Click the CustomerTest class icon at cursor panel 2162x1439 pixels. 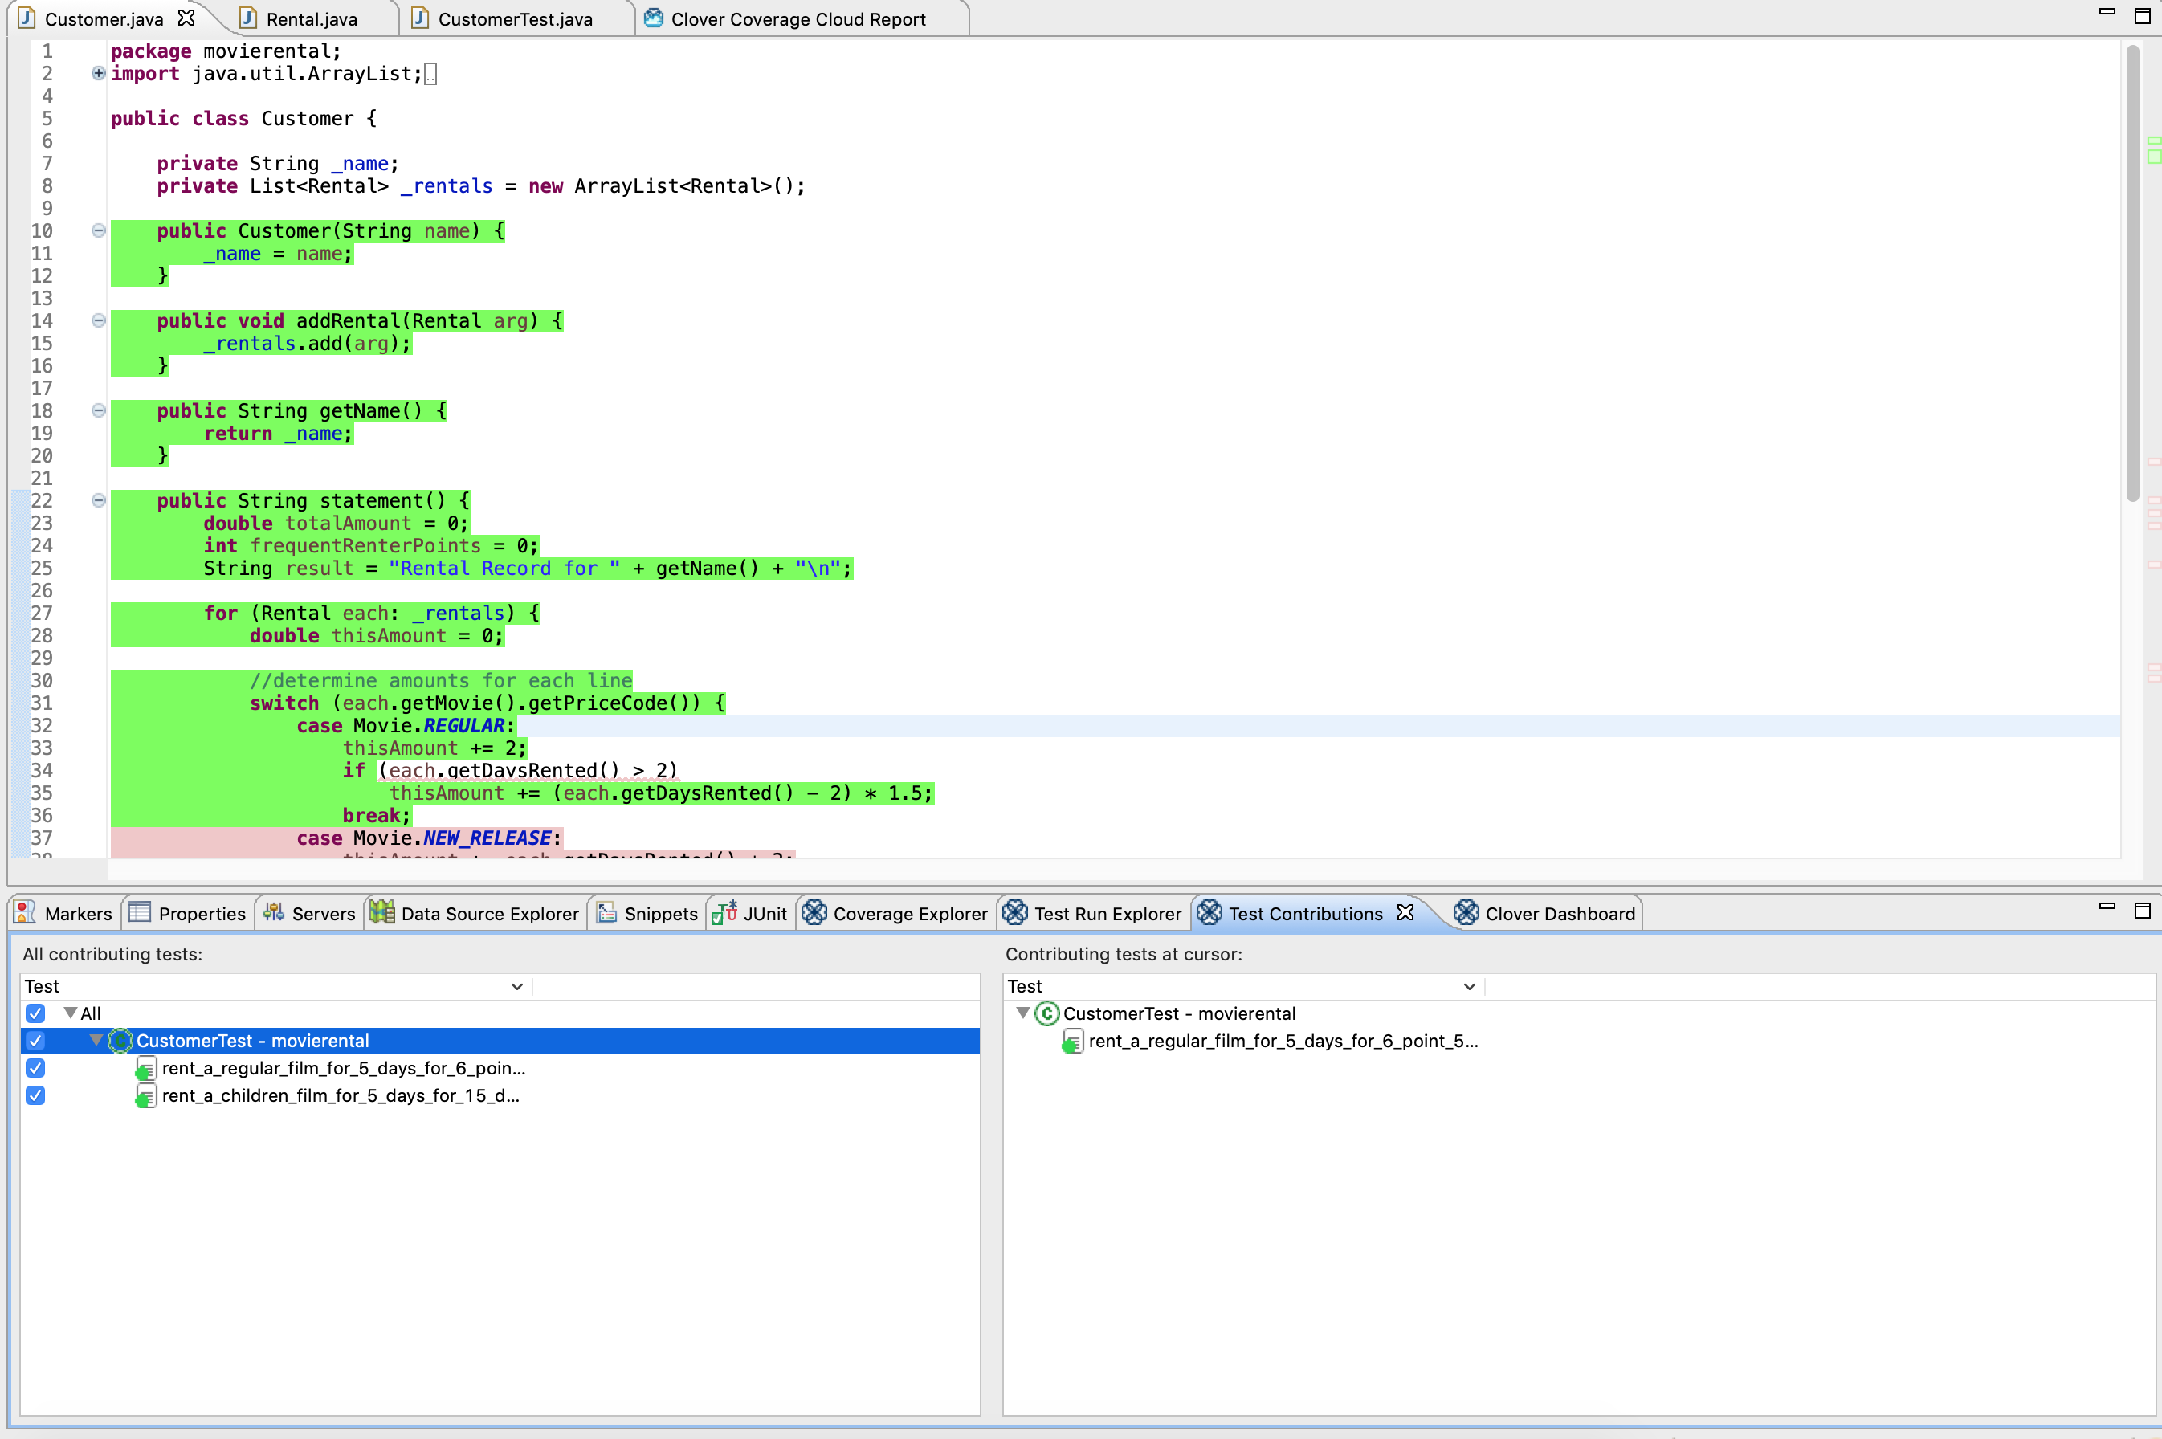[x=1046, y=1013]
